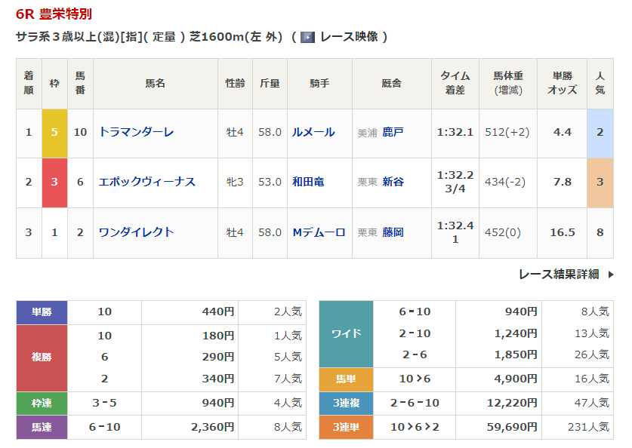The image size is (632, 448).
Task: Open horse エポックヴィーナス profile
Action: (x=146, y=182)
